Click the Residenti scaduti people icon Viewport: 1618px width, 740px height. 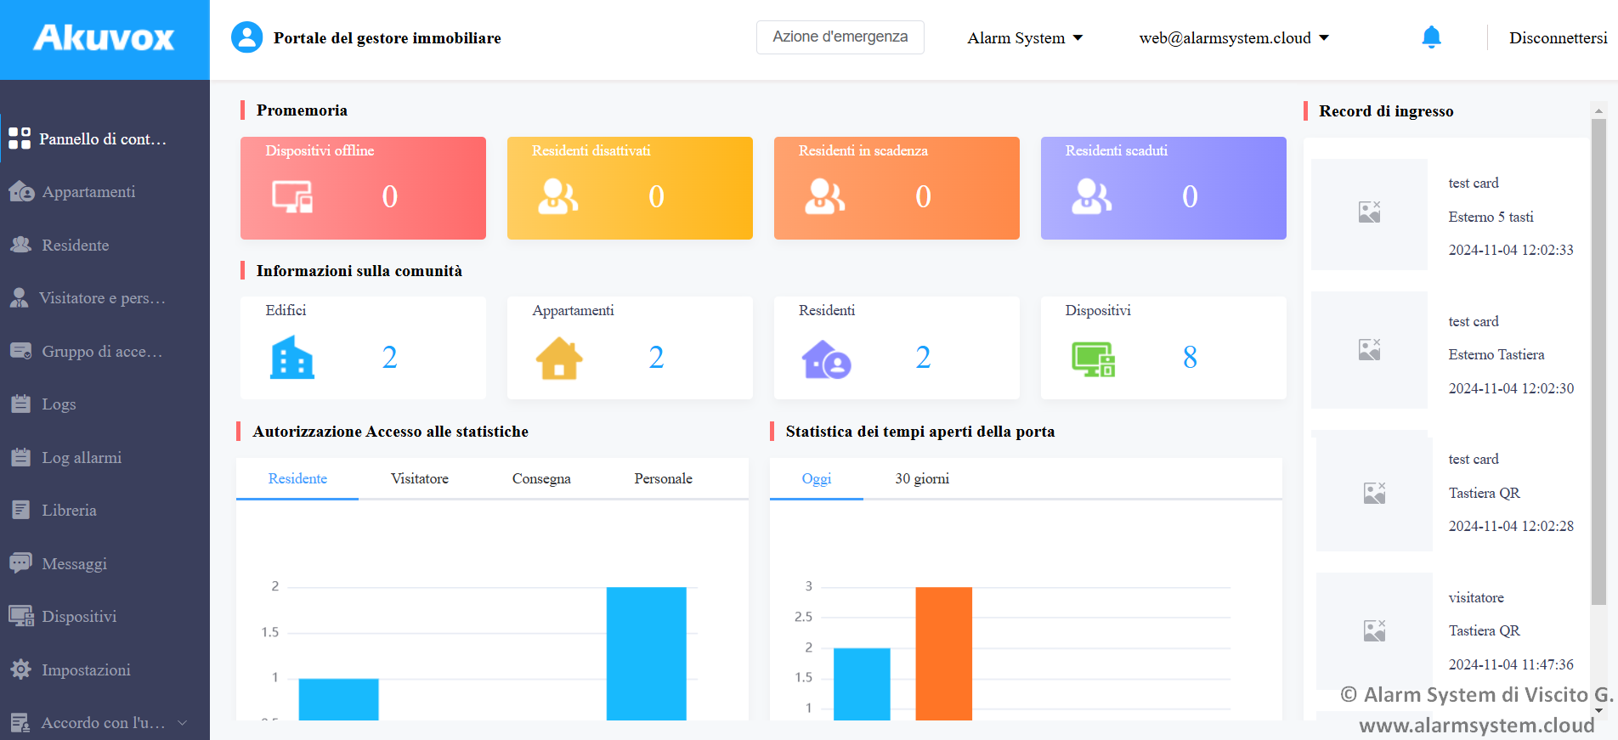[1091, 196]
